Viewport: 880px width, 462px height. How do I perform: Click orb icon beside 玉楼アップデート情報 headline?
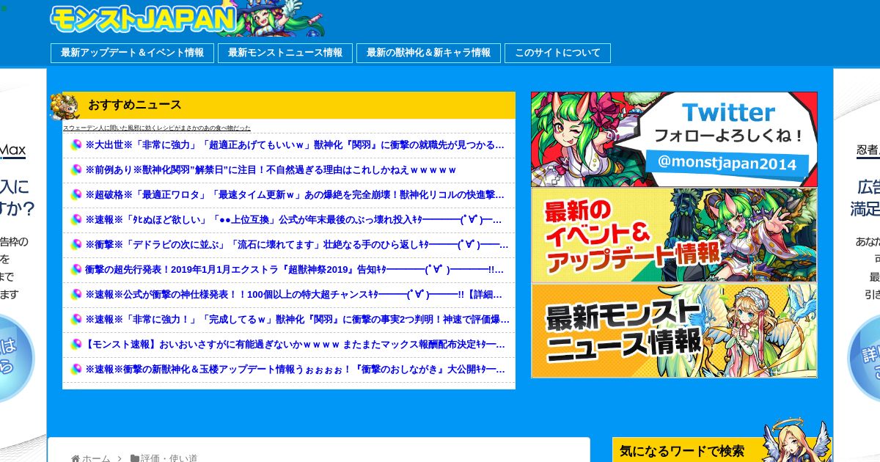pos(76,370)
